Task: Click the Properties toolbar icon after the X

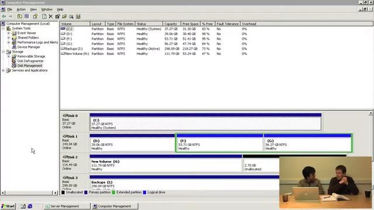Action: pos(57,16)
